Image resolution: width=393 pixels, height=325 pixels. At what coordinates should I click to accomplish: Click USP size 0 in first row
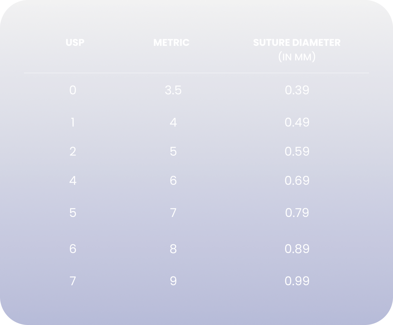[x=73, y=90]
